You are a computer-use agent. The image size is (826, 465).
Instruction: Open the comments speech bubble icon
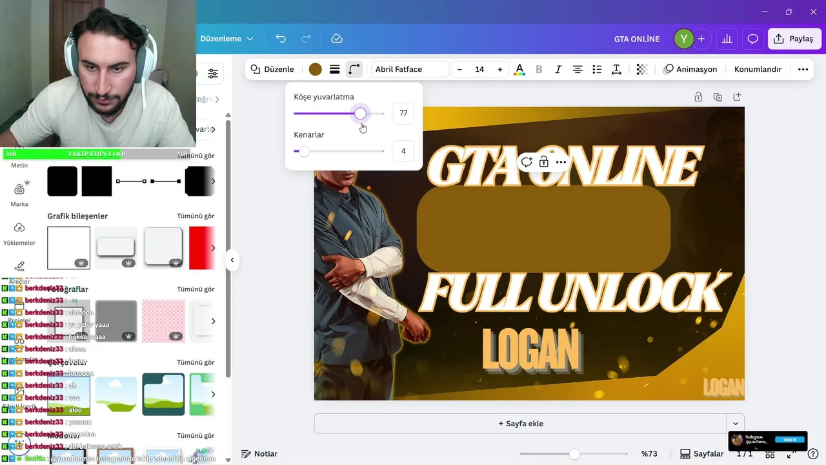click(x=752, y=39)
